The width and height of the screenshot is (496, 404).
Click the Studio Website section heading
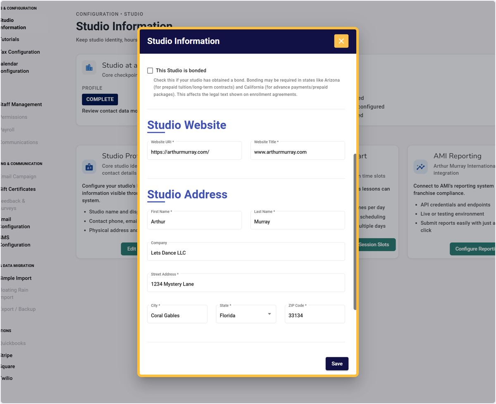click(187, 125)
